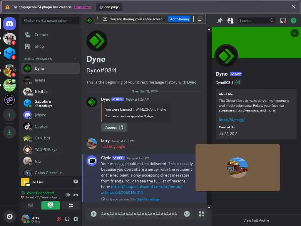301x226 pixels.
Task: Click the Search field in header
Action: [x=256, y=20]
